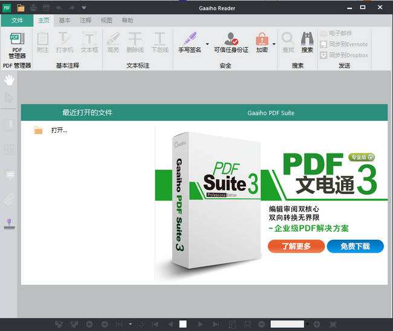Click the 加密 encryption lock icon
The height and width of the screenshot is (331, 393).
(262, 39)
